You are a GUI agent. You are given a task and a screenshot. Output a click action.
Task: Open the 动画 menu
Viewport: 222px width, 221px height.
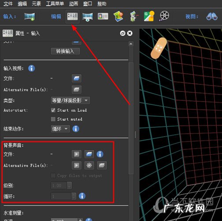pyautogui.click(x=74, y=4)
